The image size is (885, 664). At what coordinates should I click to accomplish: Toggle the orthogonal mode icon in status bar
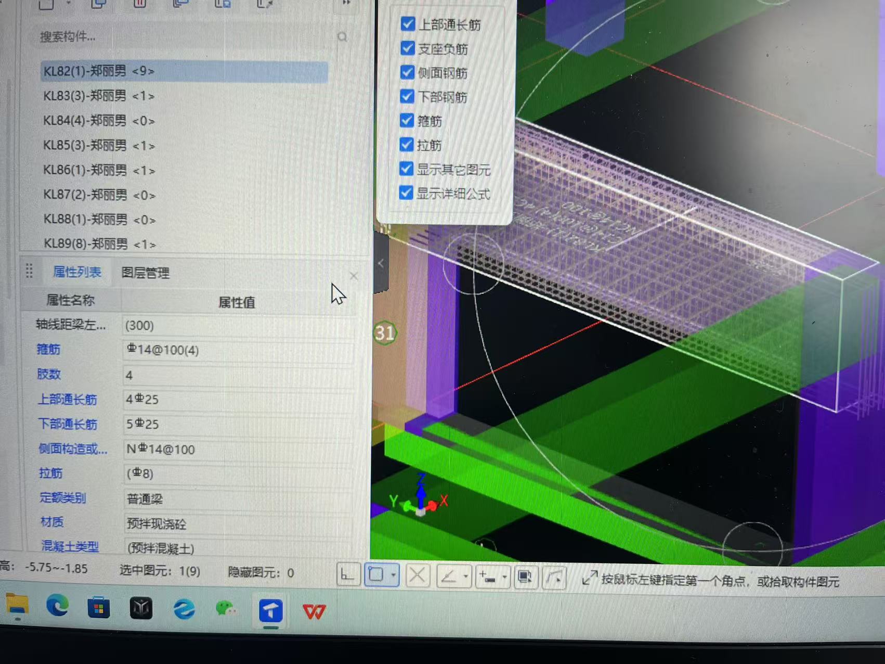pyautogui.click(x=348, y=576)
